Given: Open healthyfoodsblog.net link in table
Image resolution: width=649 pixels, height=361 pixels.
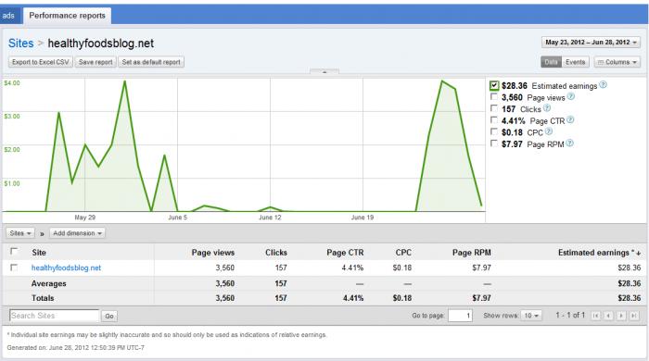Looking at the screenshot, I should point(66,268).
